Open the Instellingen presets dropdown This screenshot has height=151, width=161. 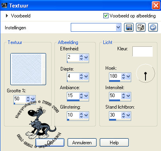118,27
